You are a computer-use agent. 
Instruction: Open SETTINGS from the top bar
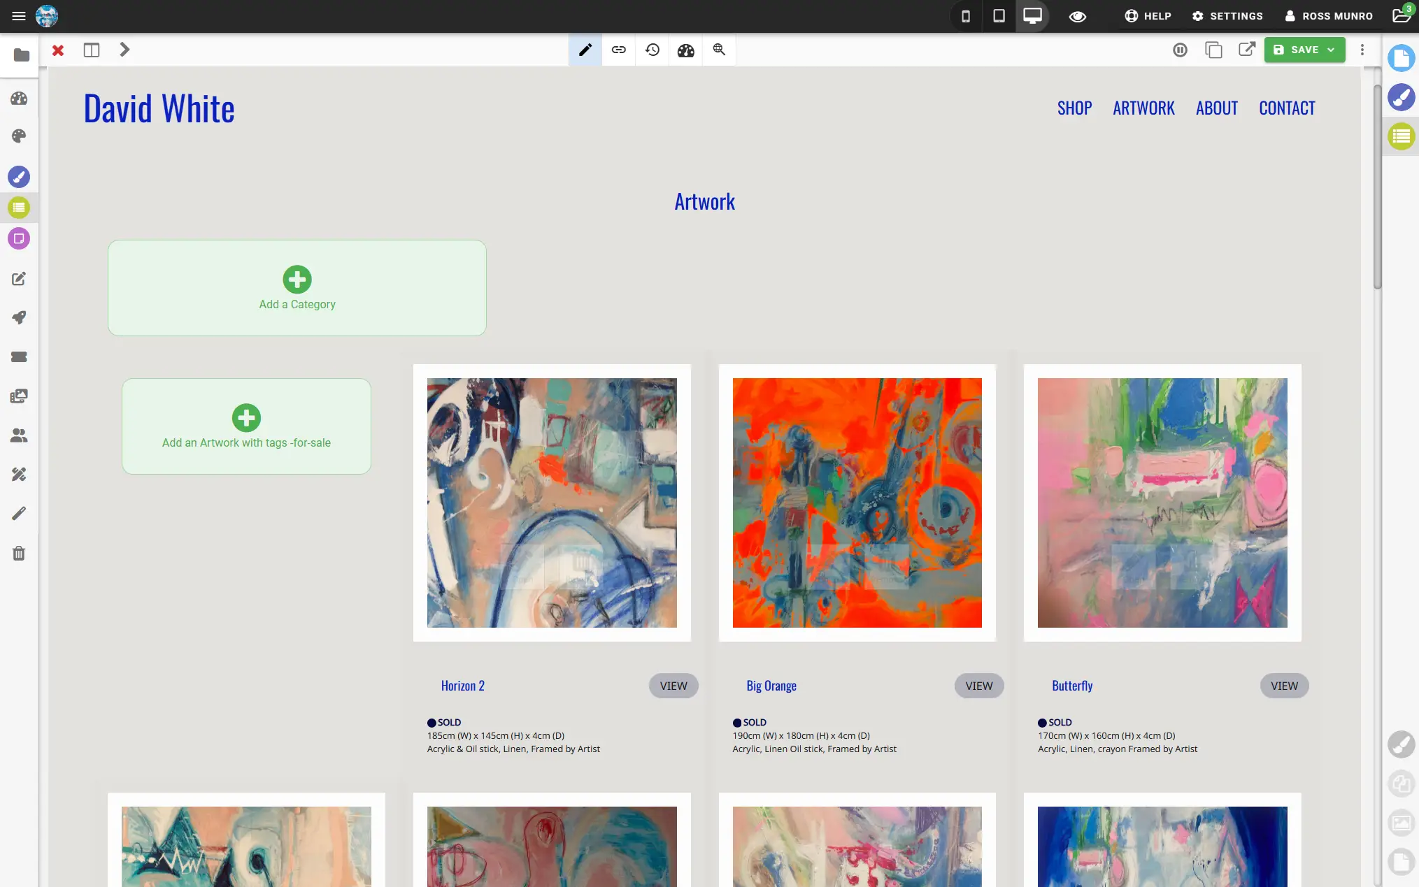pyautogui.click(x=1227, y=15)
